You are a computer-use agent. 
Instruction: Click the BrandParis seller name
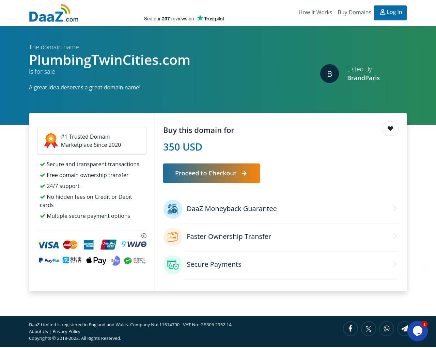(363, 78)
